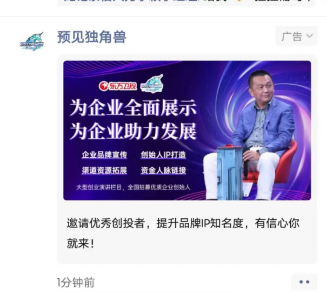Open the ad caption starting 邀请优秀创投者
Screen dimensions: 327x293
pos(183,233)
